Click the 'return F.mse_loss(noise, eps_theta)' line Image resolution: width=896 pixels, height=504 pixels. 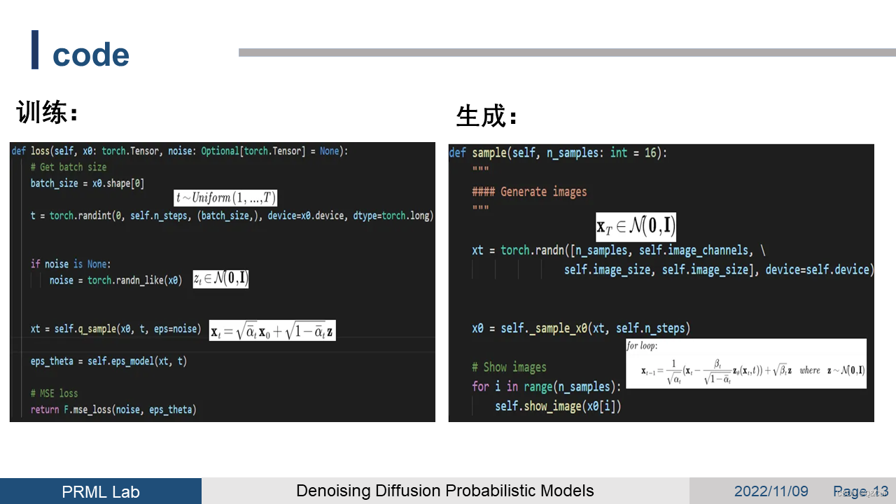[113, 409]
